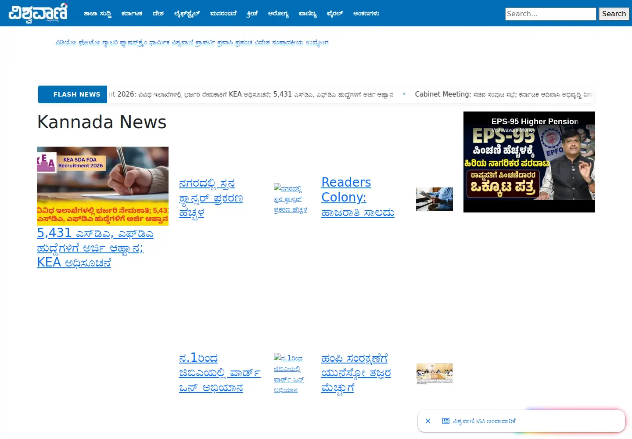Open the ಫ್ಯಾಷನ್‌ಕ್ರೈಂ link in the secondary links

point(133,43)
